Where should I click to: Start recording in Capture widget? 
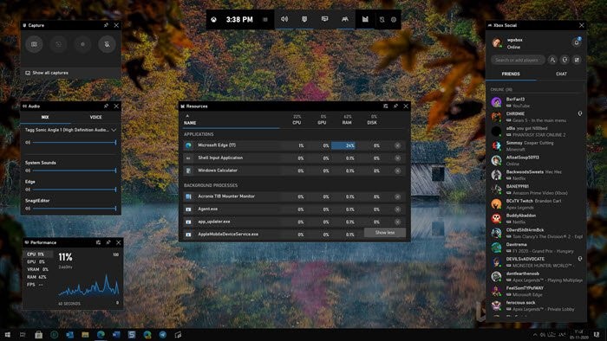(82, 44)
